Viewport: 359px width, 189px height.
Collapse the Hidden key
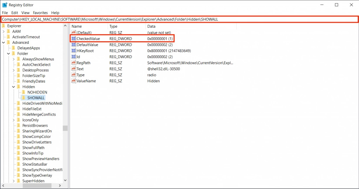click(x=14, y=87)
